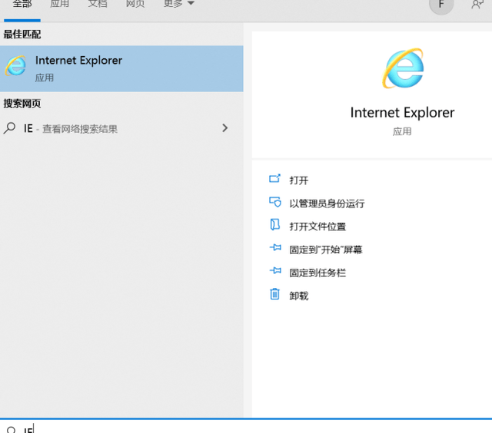The height and width of the screenshot is (433, 492).
Task: Open the IE web search results chevron
Action: point(224,128)
